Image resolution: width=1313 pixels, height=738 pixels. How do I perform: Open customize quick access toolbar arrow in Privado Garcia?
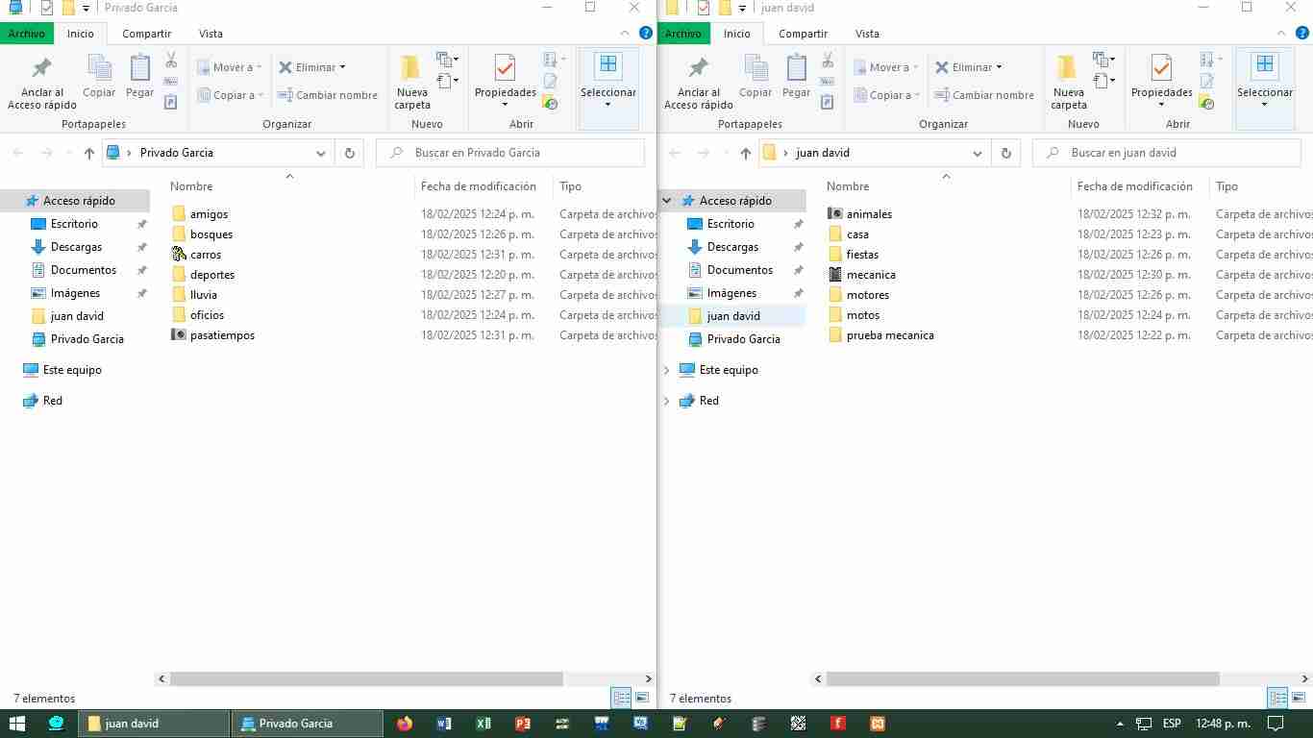pos(86,9)
